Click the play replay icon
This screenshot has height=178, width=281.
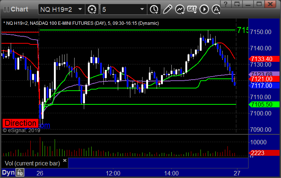204,9
